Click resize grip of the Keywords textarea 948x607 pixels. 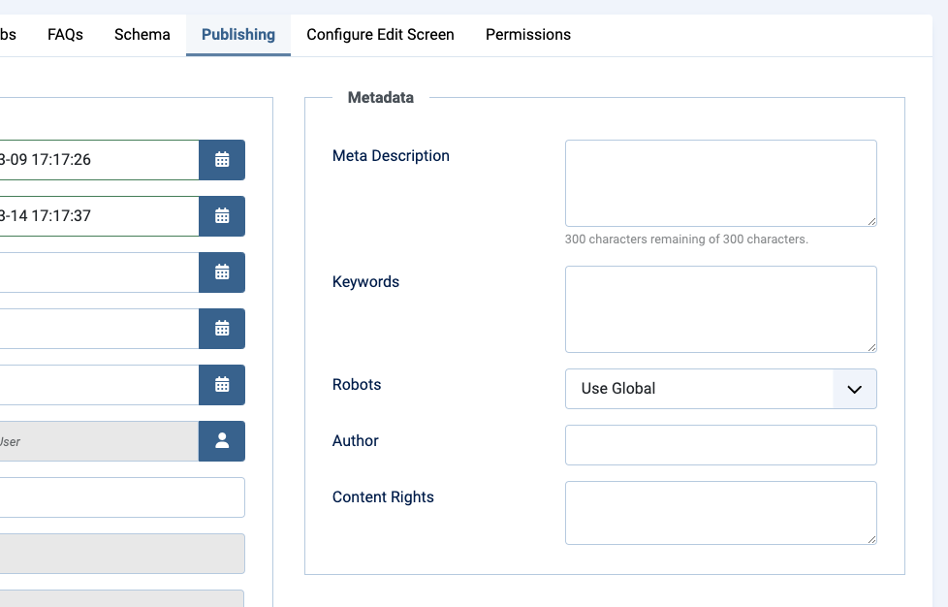[871, 347]
